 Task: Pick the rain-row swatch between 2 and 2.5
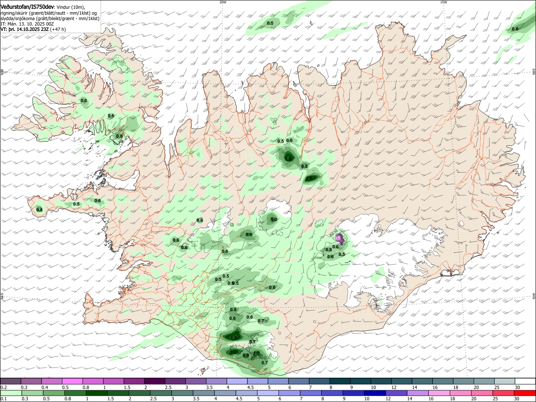tap(139, 393)
